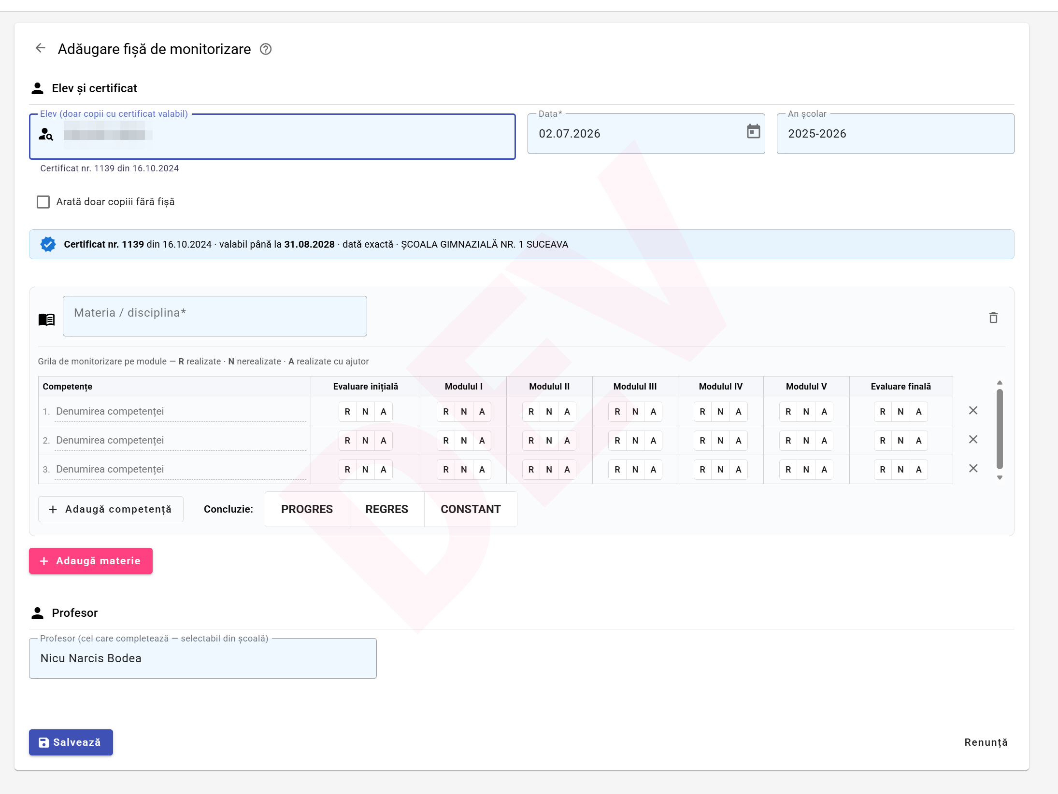Screen dimensions: 1058x794
Task: Open the Elev student selection combo box
Action: point(272,136)
